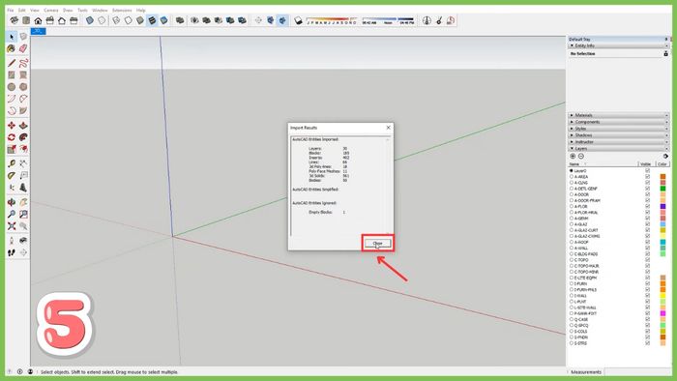
Task: Open the Edit menu
Action: click(21, 10)
